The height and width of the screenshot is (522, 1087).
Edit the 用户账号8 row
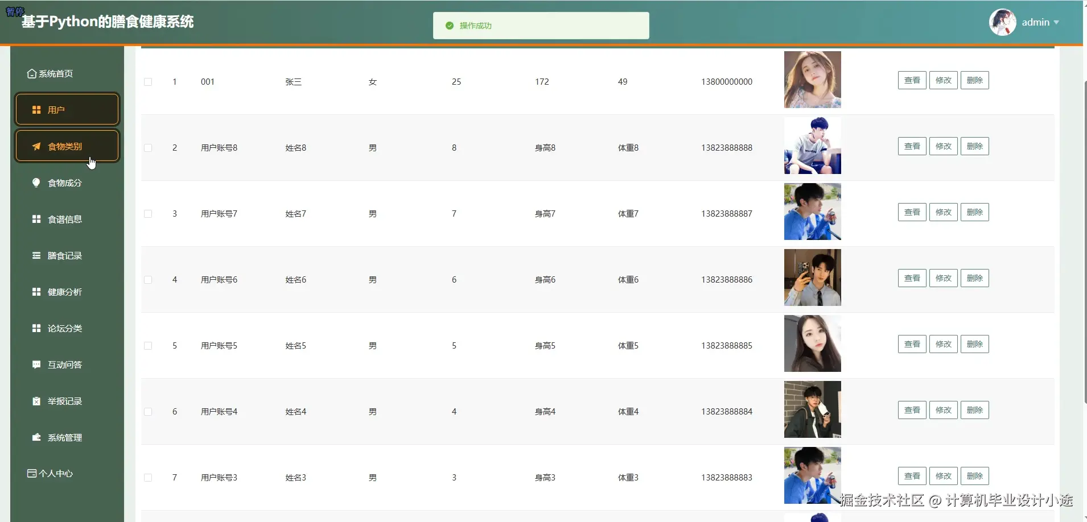(944, 146)
